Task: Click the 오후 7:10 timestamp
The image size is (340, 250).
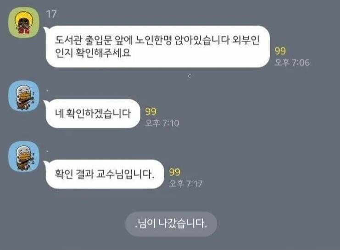Action: point(162,123)
